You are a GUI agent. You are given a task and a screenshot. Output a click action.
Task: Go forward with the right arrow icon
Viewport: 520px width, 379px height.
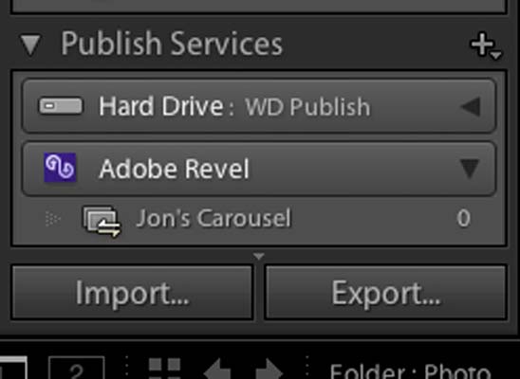(269, 370)
